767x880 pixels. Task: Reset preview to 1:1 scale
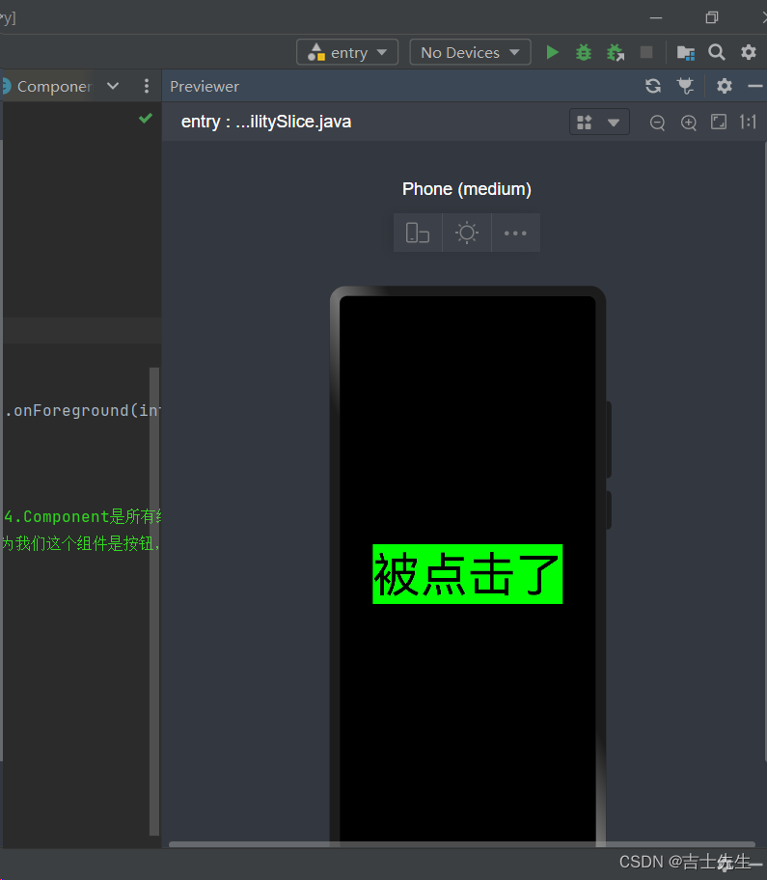point(748,122)
